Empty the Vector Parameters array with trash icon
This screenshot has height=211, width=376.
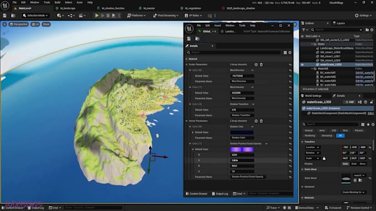(261, 121)
